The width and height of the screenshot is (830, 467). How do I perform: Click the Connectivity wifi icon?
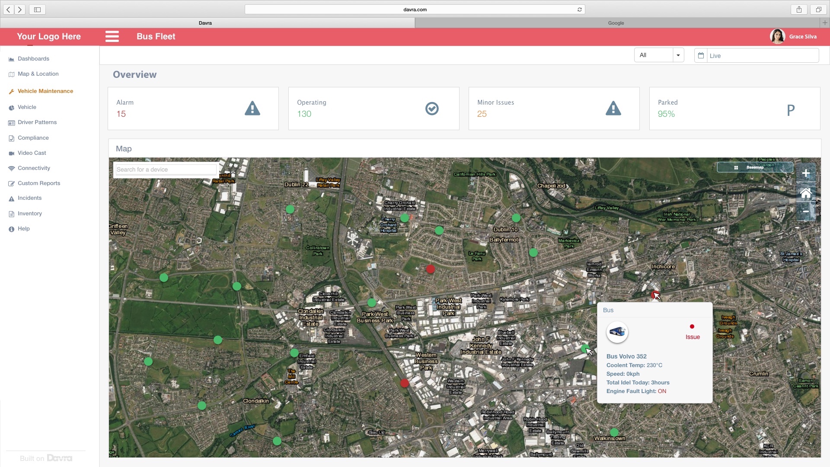[x=12, y=169]
